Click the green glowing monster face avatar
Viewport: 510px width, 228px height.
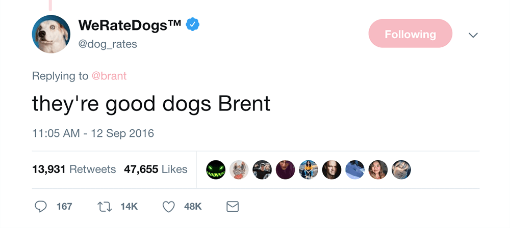(x=215, y=170)
